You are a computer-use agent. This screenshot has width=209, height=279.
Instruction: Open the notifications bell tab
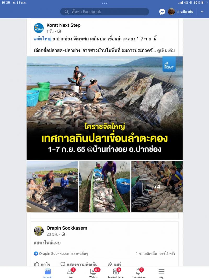coord(139,273)
